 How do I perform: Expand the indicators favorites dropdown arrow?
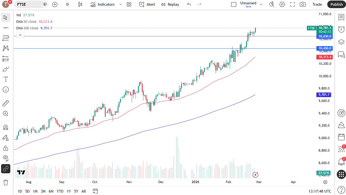click(121, 4)
